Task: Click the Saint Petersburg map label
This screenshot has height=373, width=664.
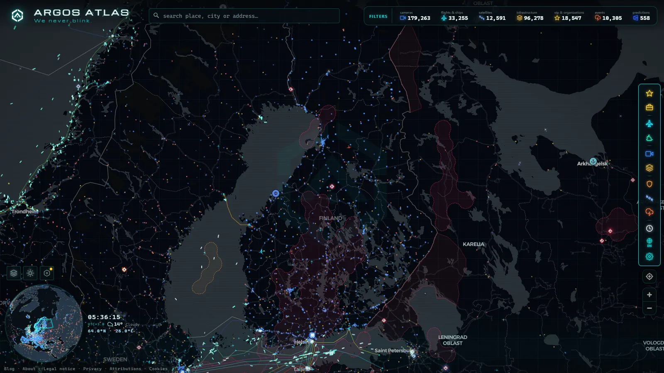Action: [393, 351]
